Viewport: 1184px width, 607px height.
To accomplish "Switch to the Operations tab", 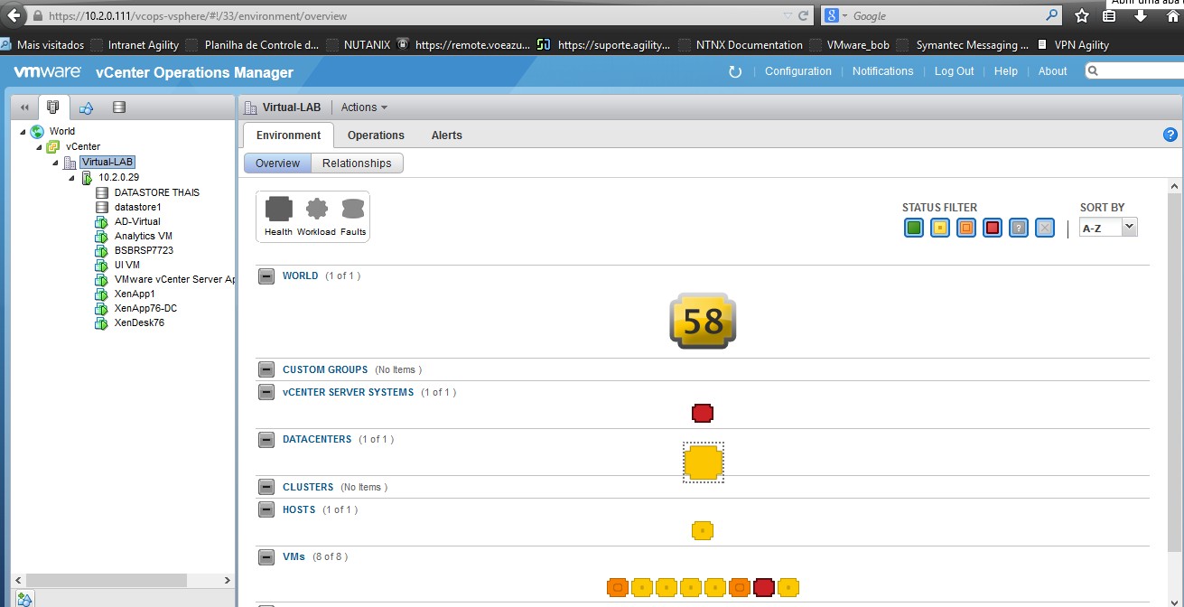I will click(376, 135).
